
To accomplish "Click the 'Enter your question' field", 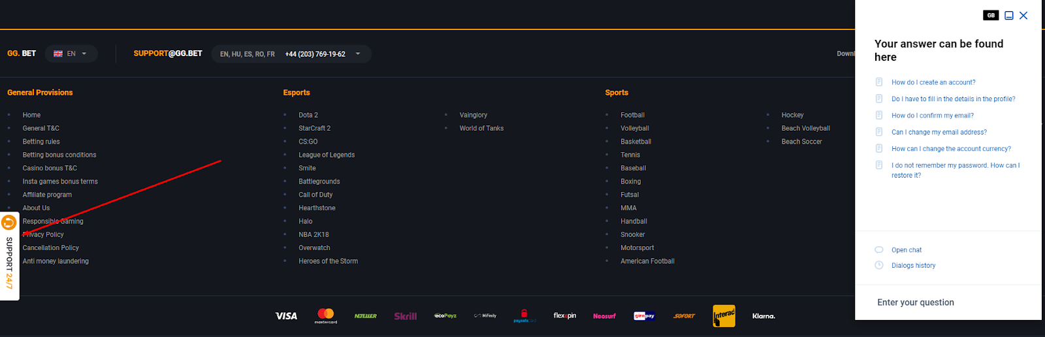I will (948, 302).
